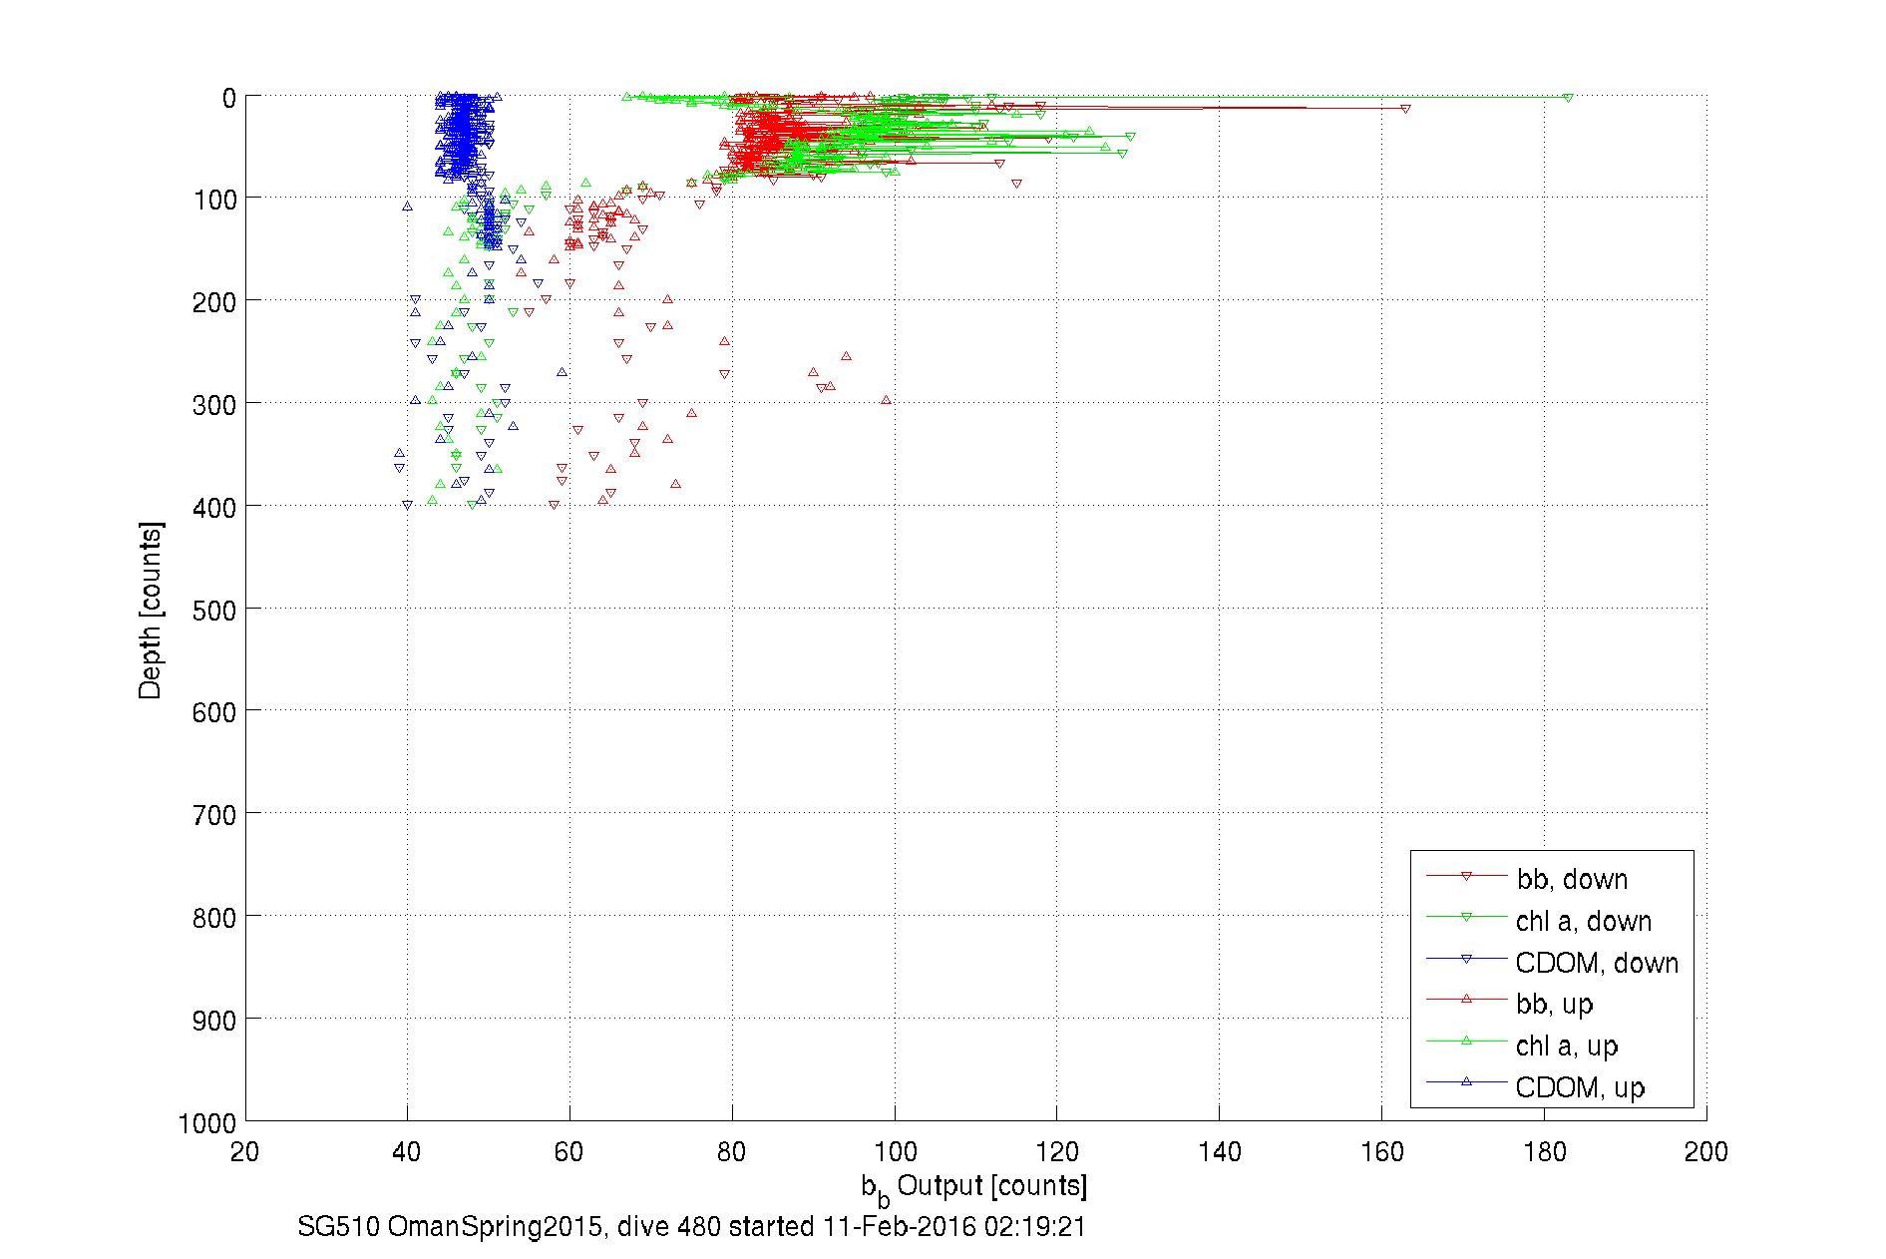Click the "CDOM, up" legend label

click(1580, 1087)
